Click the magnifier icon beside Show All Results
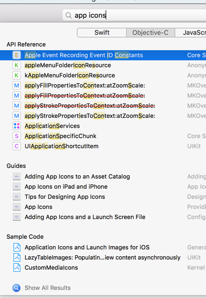The image size is (206, 298). (17, 288)
